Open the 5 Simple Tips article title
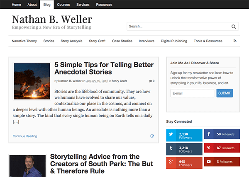249x177 pixels. click(x=104, y=69)
